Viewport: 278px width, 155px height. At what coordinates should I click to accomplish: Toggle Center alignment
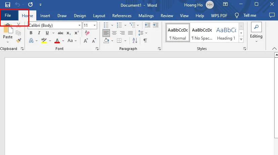coord(114,33)
